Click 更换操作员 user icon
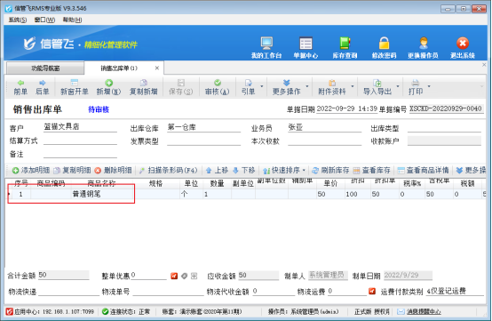Image resolution: width=492 pixels, height=321 pixels. click(423, 47)
